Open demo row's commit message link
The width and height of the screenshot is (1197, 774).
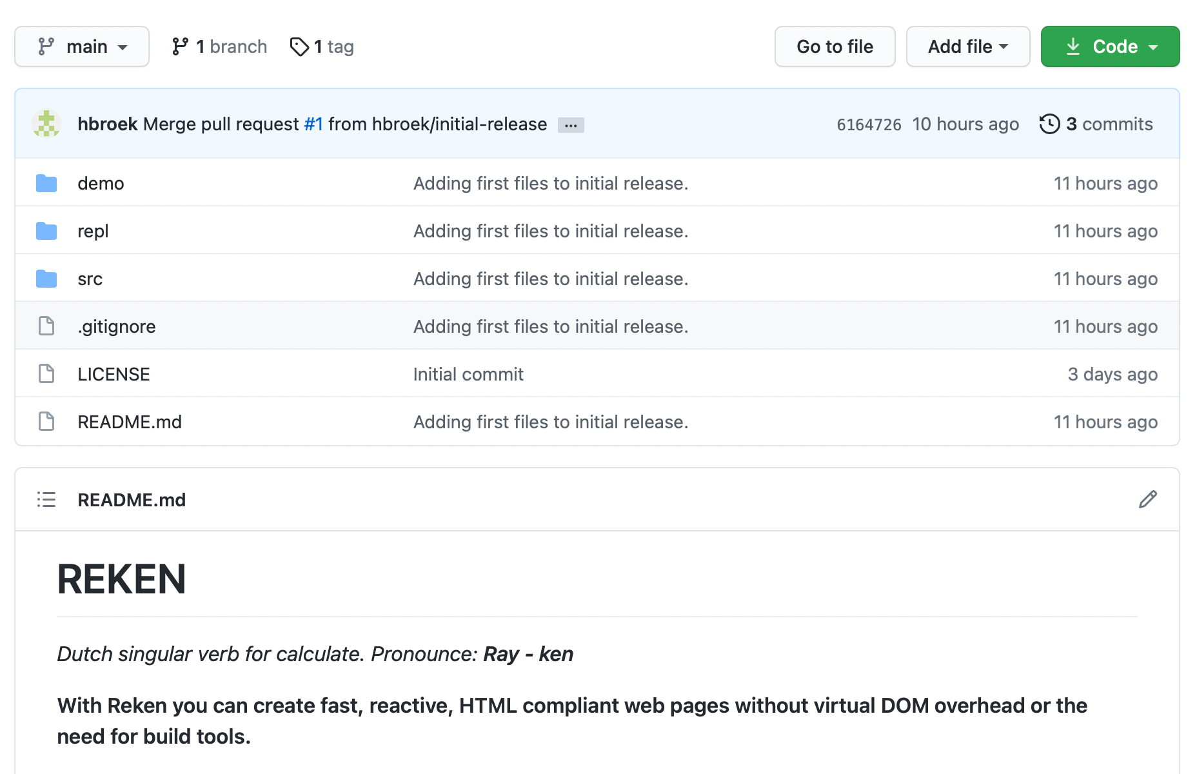551,183
